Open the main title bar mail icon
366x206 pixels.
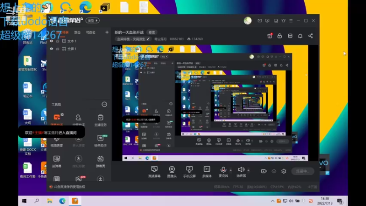[x=259, y=21]
